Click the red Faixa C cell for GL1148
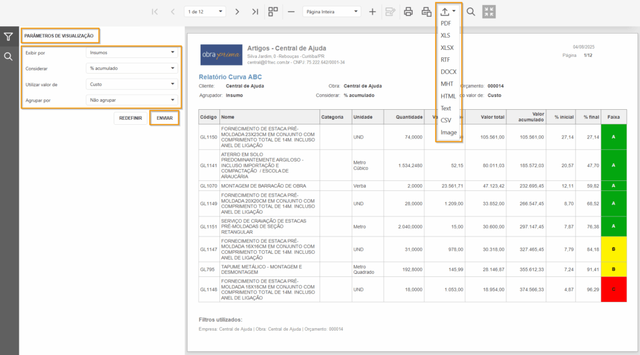This screenshot has height=355, width=640. click(614, 289)
